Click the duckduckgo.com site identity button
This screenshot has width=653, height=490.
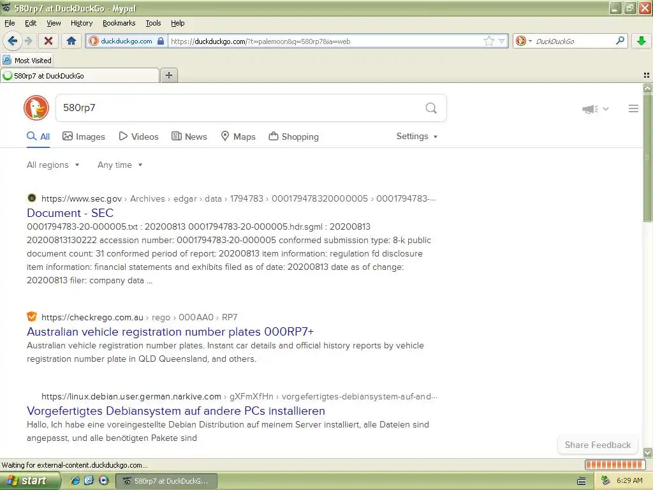click(126, 41)
